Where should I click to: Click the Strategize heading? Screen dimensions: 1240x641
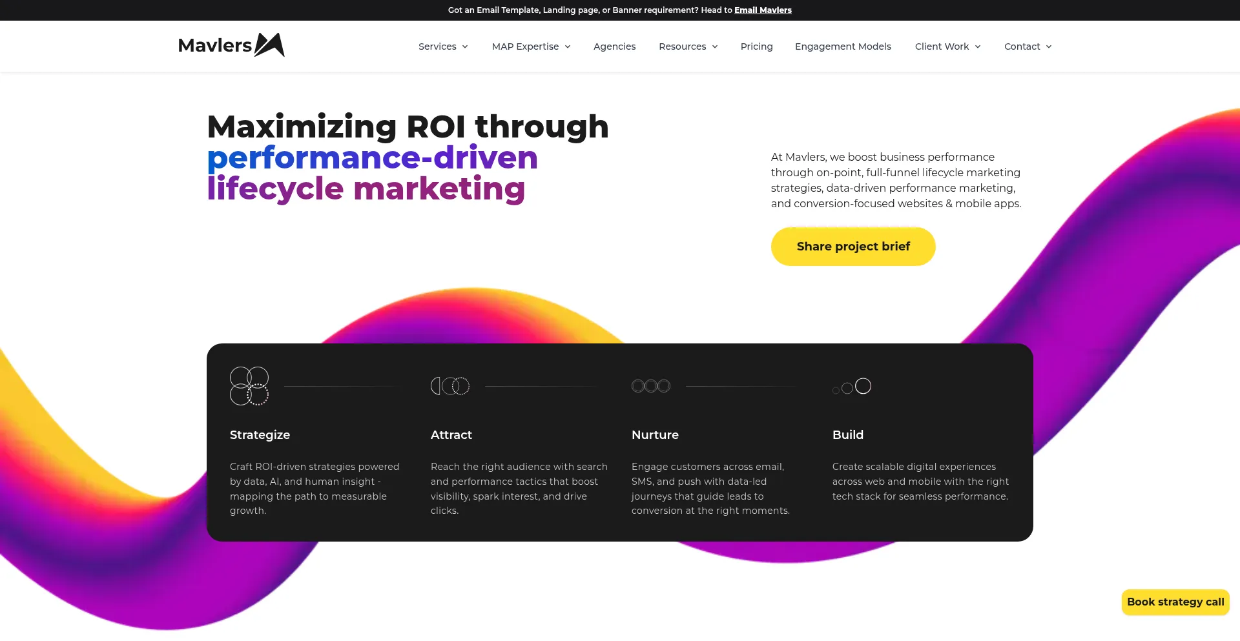[260, 435]
